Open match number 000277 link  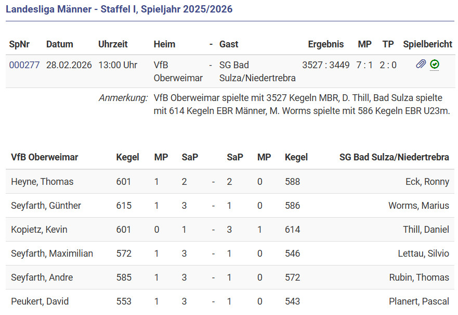coord(24,65)
